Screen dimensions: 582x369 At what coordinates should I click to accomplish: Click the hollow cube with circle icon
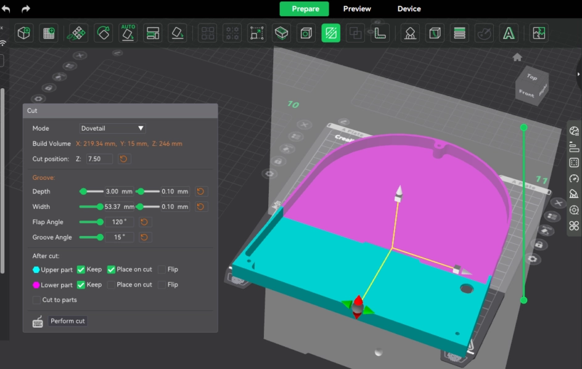coord(306,33)
